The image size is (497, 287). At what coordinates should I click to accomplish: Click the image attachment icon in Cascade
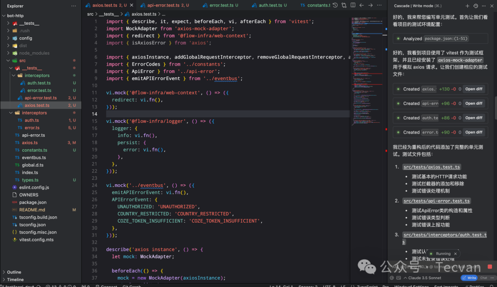[x=399, y=278]
